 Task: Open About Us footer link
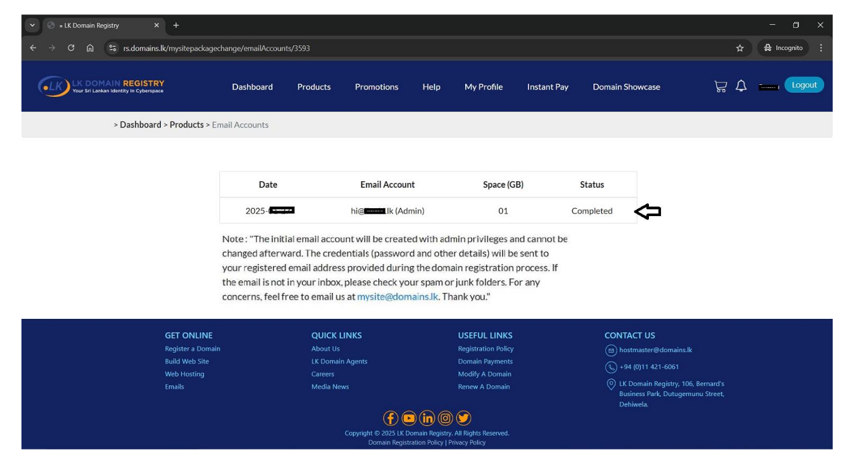(325, 348)
